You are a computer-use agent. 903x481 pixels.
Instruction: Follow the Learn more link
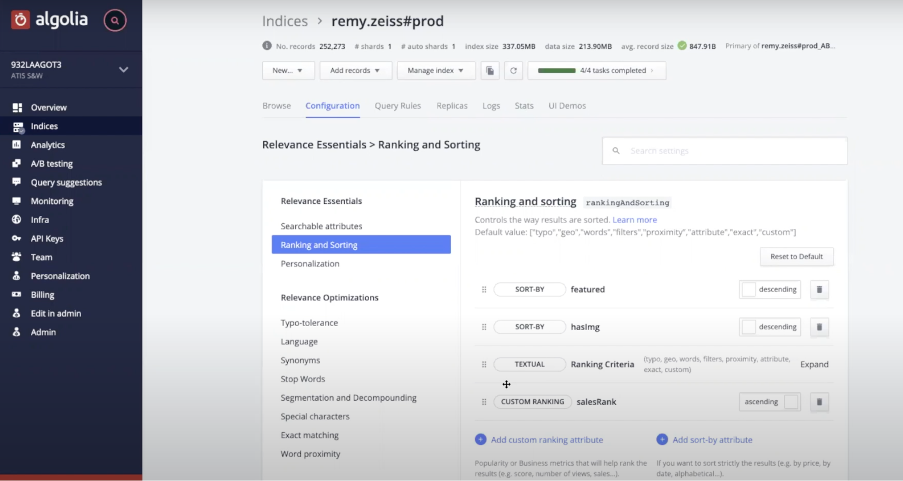click(634, 220)
